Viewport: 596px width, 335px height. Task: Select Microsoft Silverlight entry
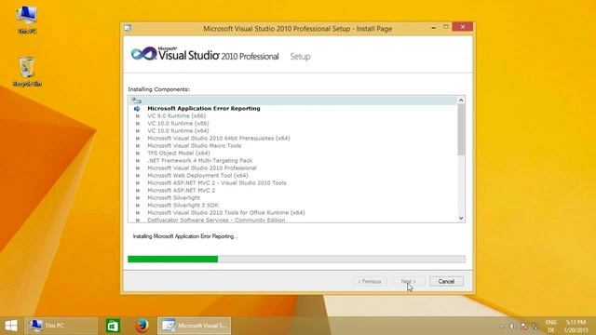coord(174,198)
